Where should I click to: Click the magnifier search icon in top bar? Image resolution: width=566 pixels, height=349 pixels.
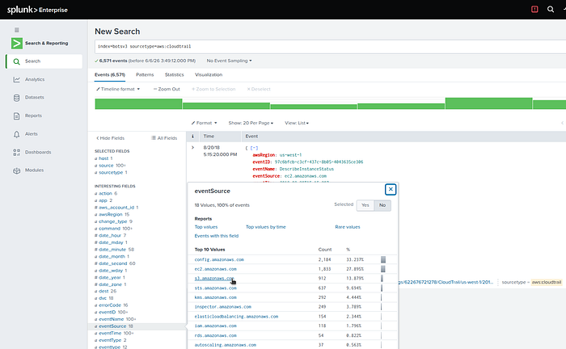(551, 10)
